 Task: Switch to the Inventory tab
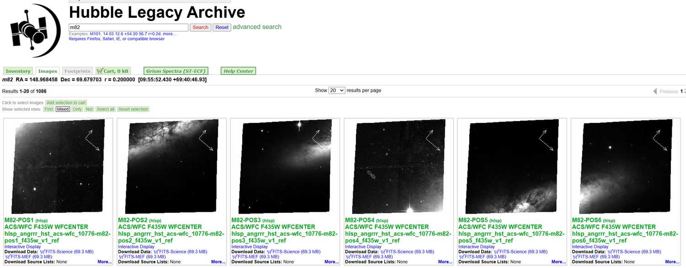(18, 71)
